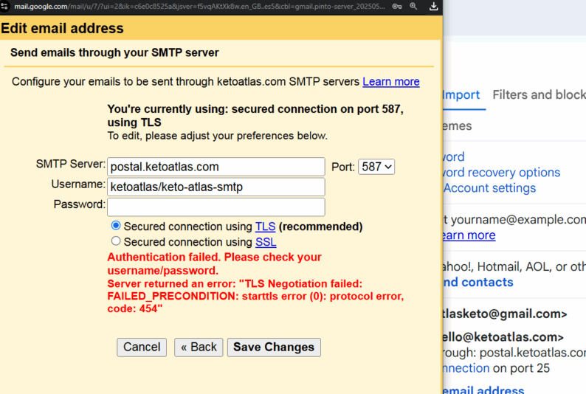Click 'To edit, please adjust your preferences below' text
Viewport: 586px width, 394px height.
click(217, 136)
